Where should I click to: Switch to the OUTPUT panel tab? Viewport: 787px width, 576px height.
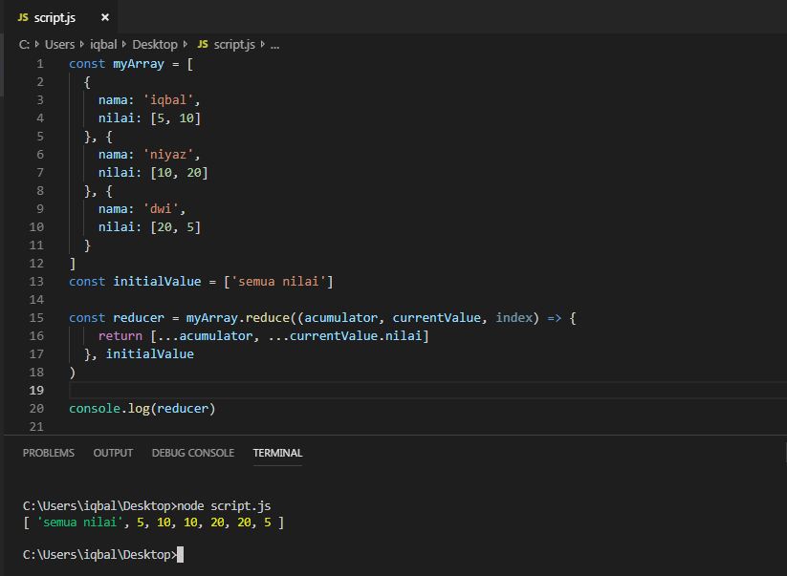pos(113,453)
